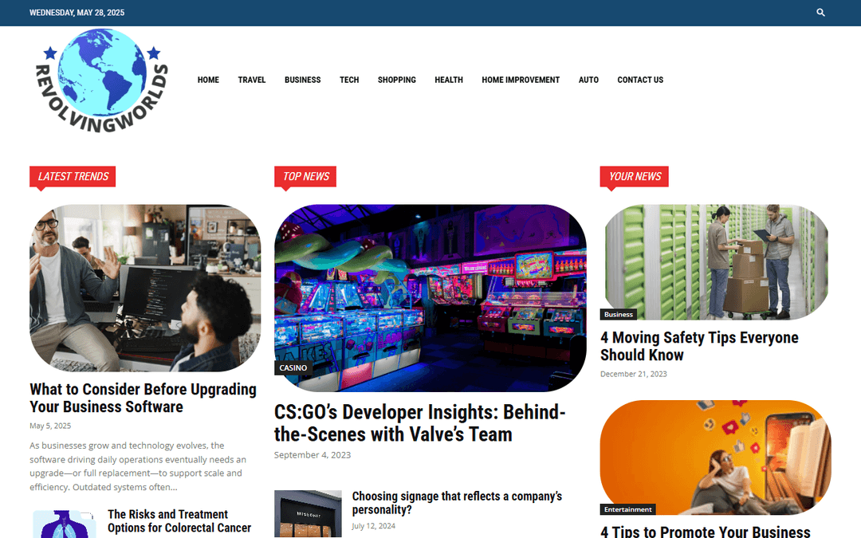Go to the Home menu item

(x=208, y=80)
